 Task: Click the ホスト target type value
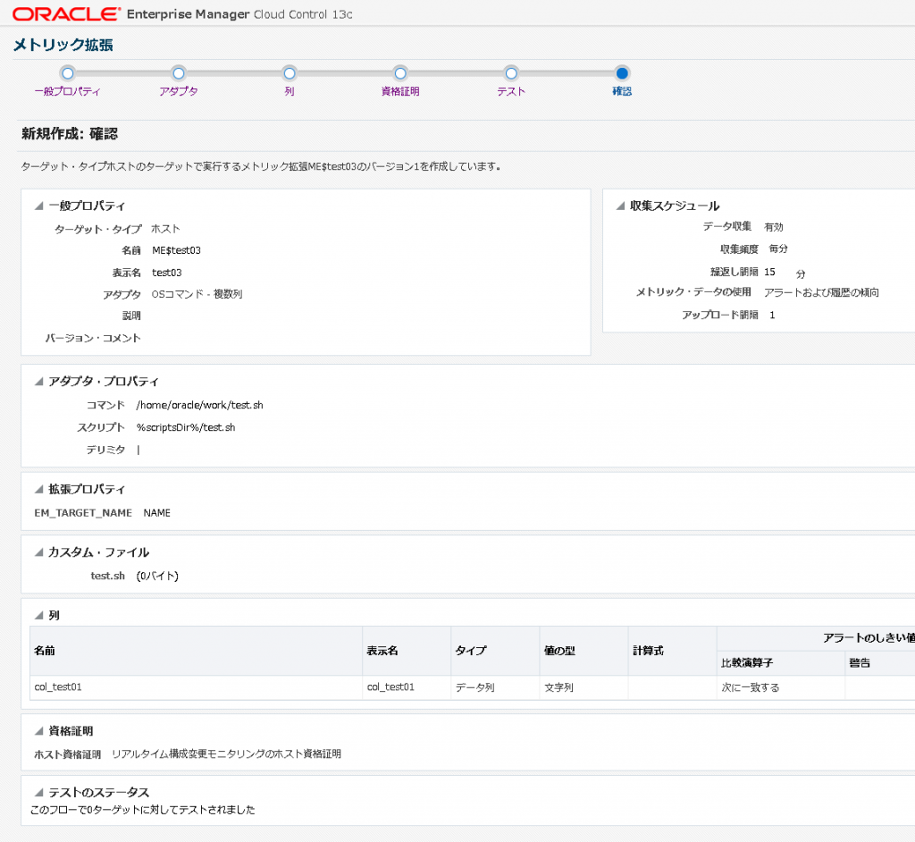pos(165,229)
